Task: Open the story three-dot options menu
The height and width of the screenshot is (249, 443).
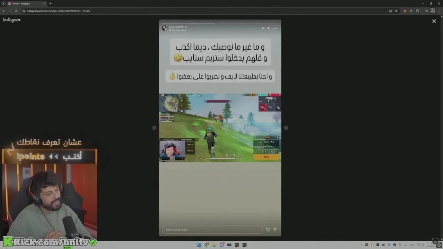Action: (275, 28)
